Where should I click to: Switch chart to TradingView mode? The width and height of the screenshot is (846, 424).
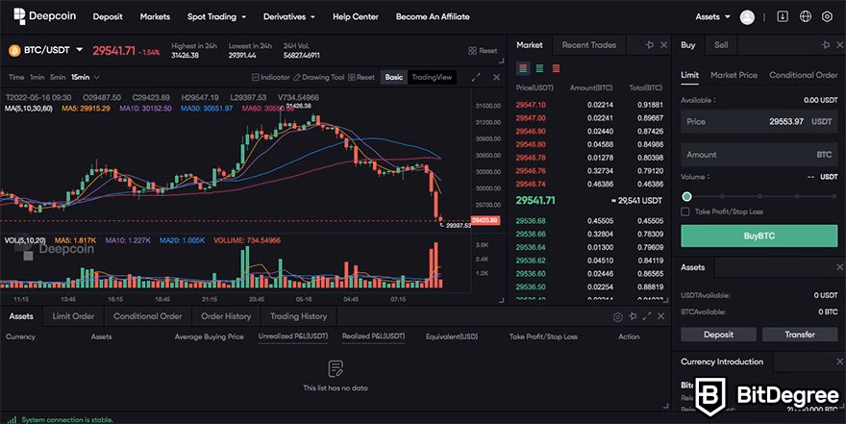pos(432,77)
